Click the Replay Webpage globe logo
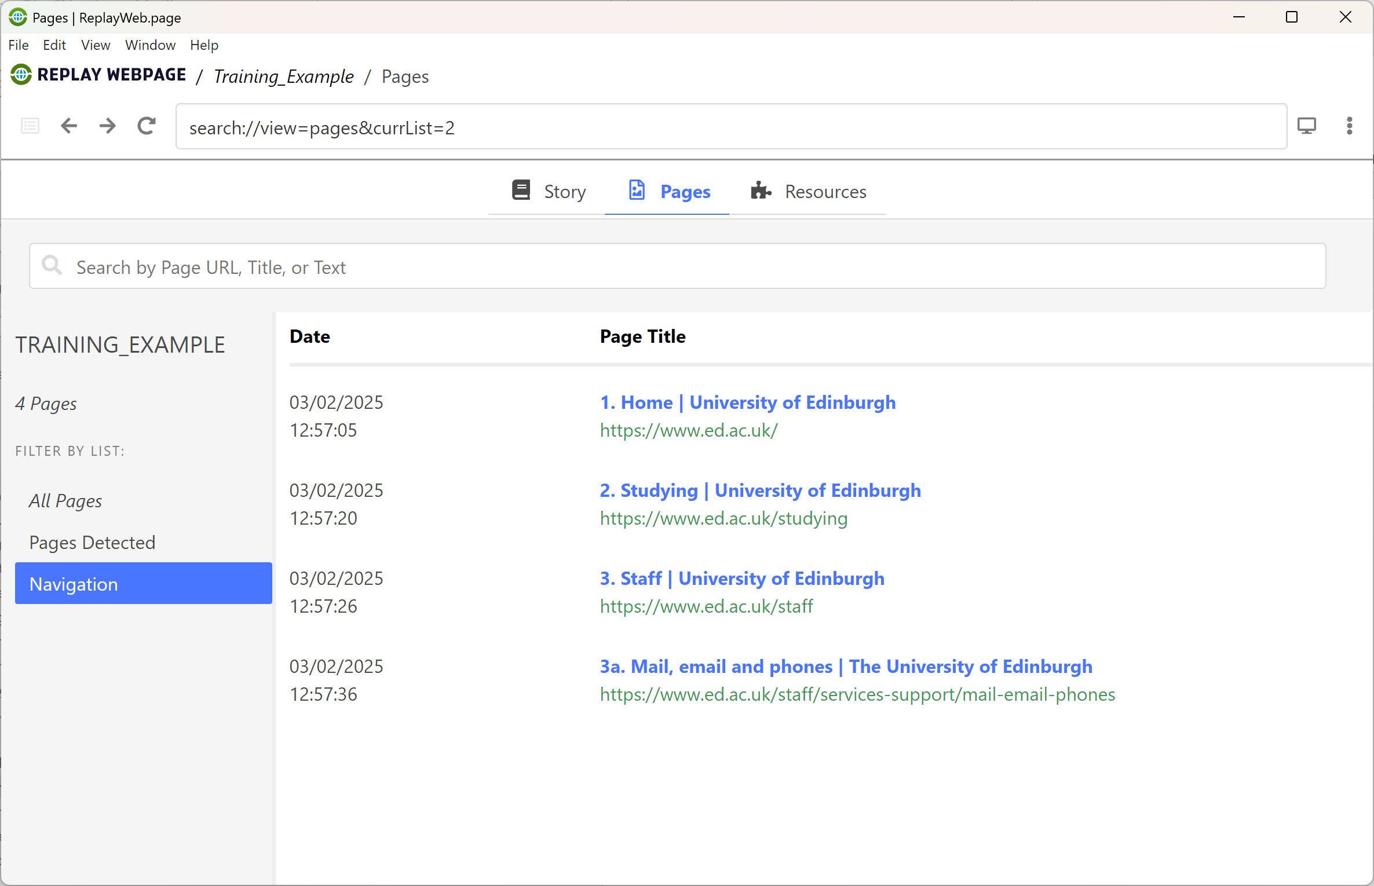1374x886 pixels. tap(21, 75)
